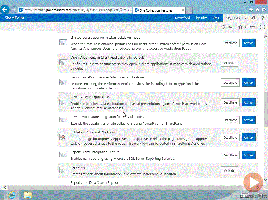The width and height of the screenshot is (268, 200).
Task: Click Power View Integration feature icon
Action: [63, 102]
